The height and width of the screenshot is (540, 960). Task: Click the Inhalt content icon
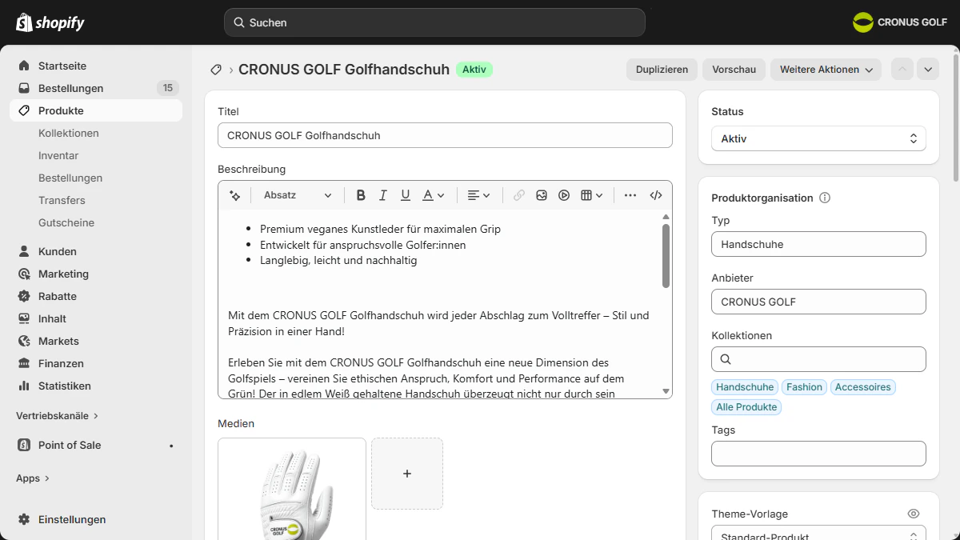point(24,318)
